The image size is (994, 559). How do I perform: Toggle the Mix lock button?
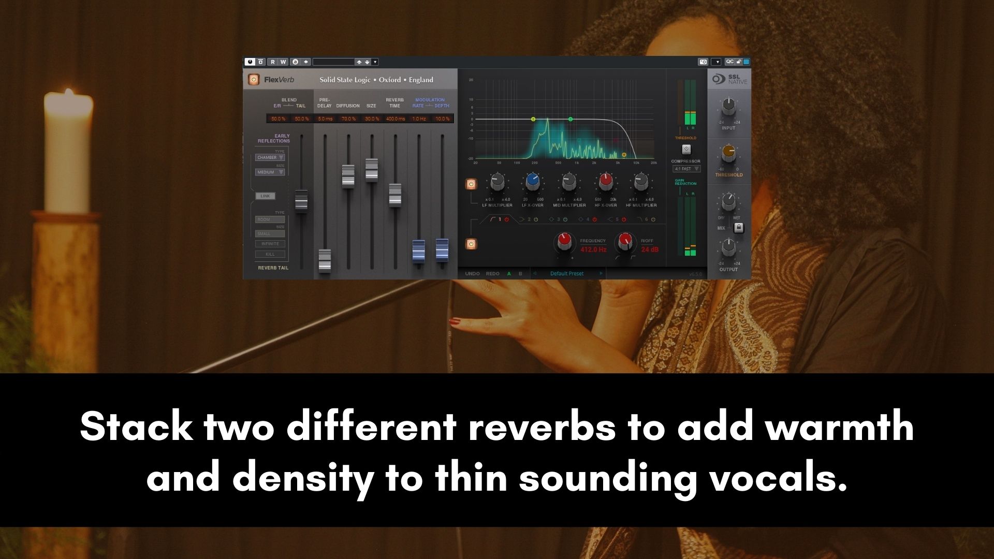tap(739, 228)
